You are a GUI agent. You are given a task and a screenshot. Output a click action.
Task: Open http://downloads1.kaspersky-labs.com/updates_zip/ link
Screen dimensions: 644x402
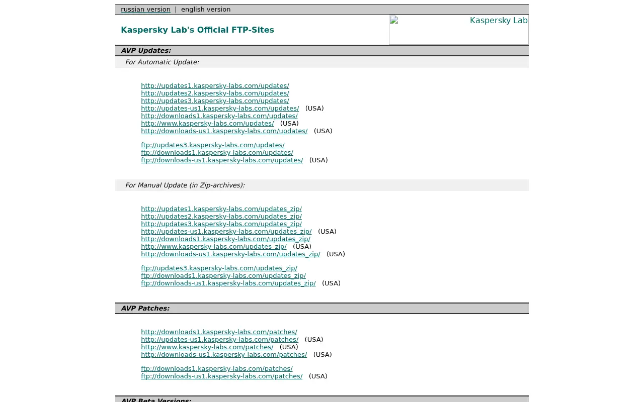225,239
